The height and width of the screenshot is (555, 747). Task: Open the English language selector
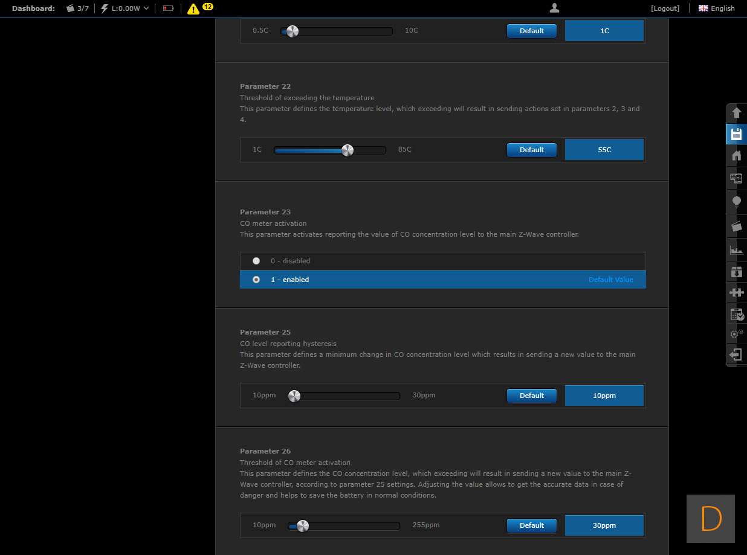(717, 8)
